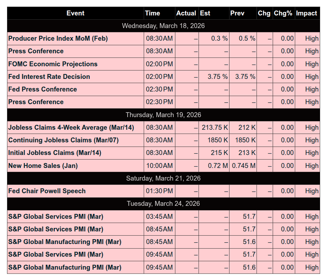This screenshot has height=277, width=324.
Task: Click the Chg% column header
Action: [x=283, y=13]
